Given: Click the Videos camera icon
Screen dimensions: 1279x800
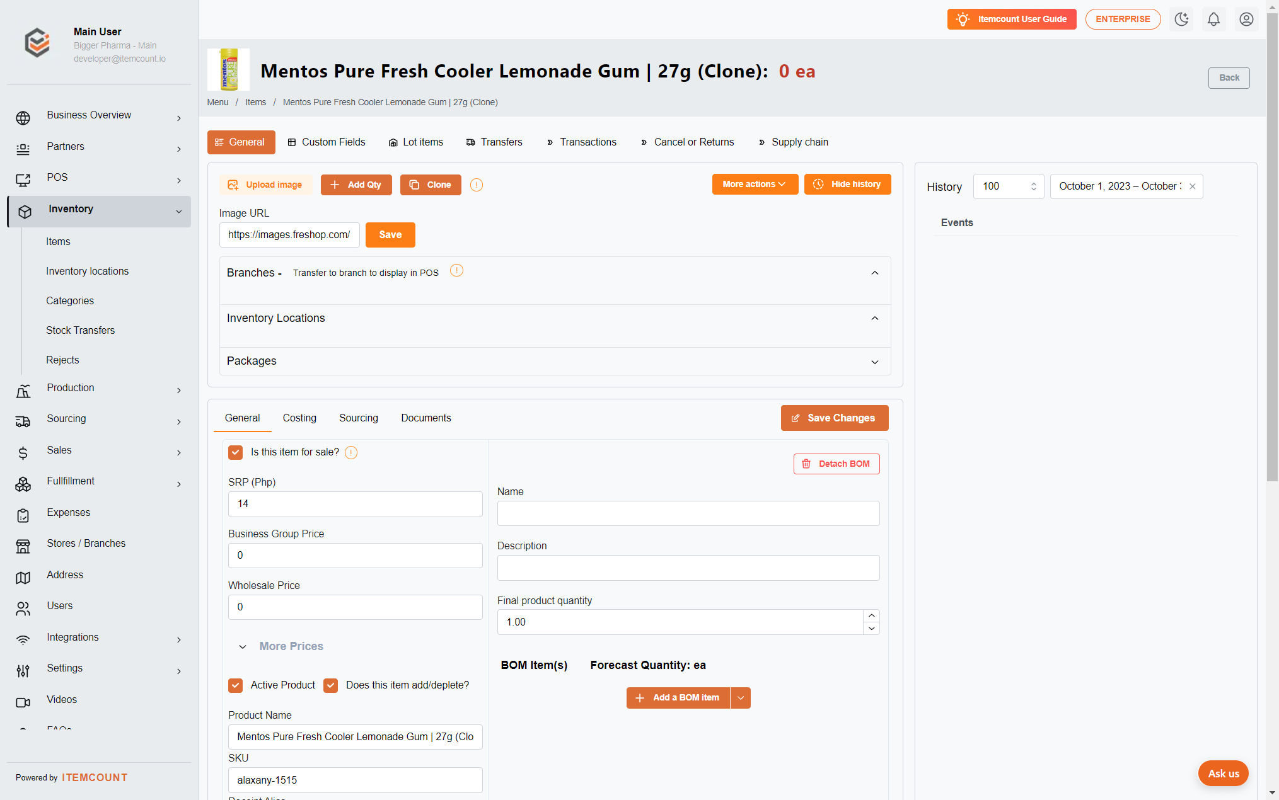Looking at the screenshot, I should tap(23, 702).
